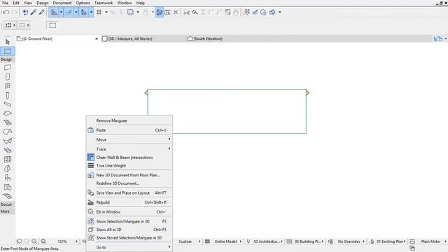
Task: Choose Save View and Place on Layout
Action: pos(129,193)
